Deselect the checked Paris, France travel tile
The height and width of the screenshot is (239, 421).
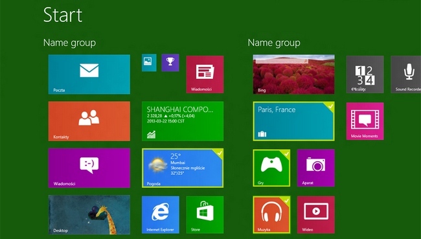click(294, 121)
